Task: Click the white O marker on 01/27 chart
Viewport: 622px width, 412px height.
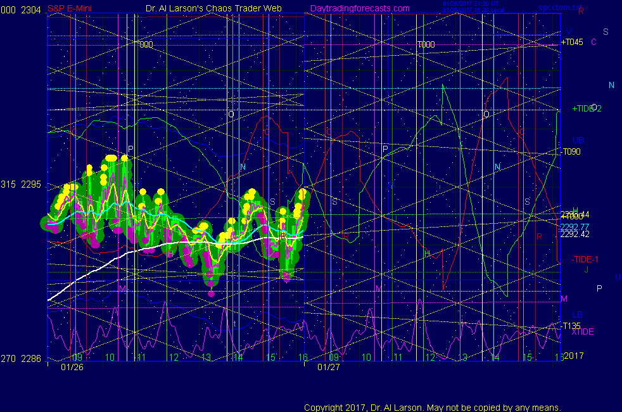Action: (x=486, y=114)
